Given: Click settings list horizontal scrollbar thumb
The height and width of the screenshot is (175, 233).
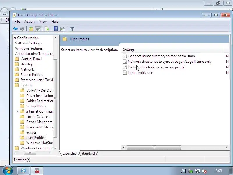Looking at the screenshot, I should coord(154,147).
